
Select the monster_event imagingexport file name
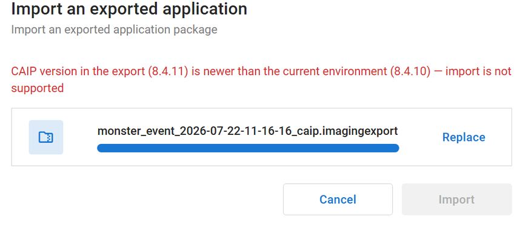click(x=247, y=131)
